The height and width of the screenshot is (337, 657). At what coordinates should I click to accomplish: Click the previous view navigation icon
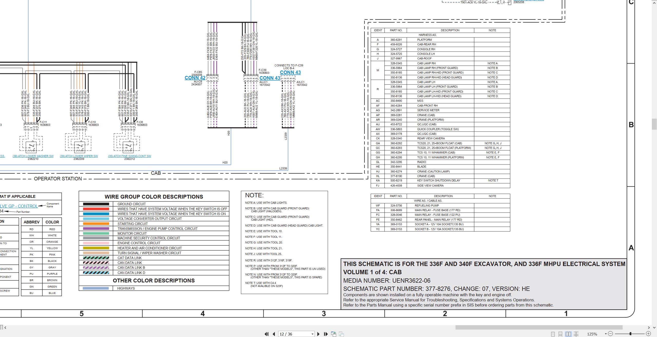[x=334, y=334]
